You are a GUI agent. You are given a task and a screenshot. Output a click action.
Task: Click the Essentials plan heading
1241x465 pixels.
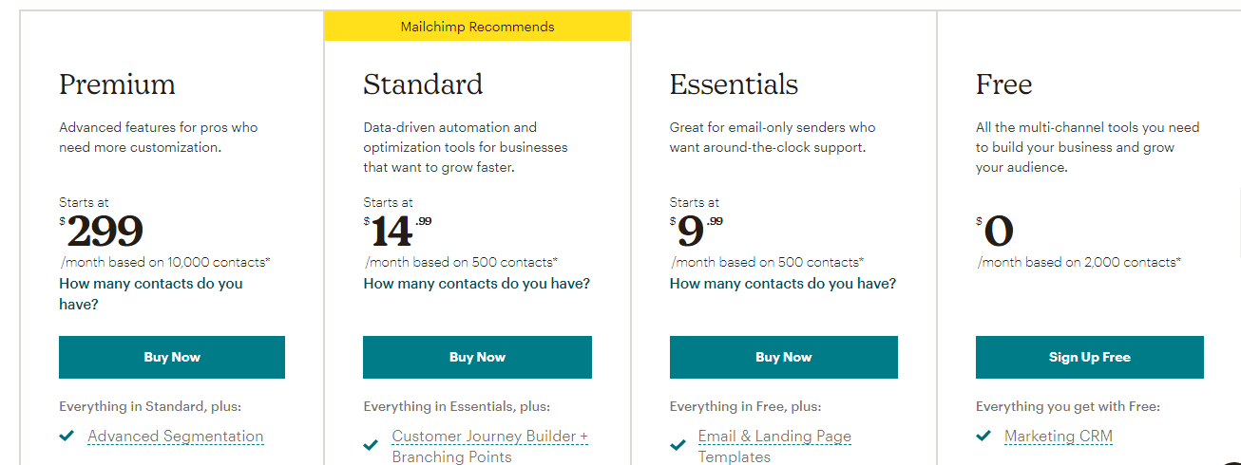(734, 84)
